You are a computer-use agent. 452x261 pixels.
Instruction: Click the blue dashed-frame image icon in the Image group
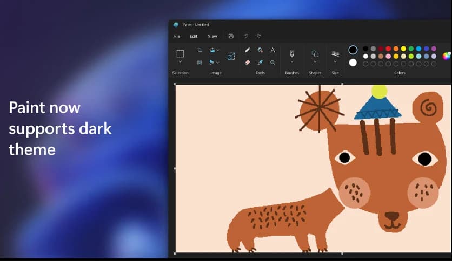click(x=231, y=56)
